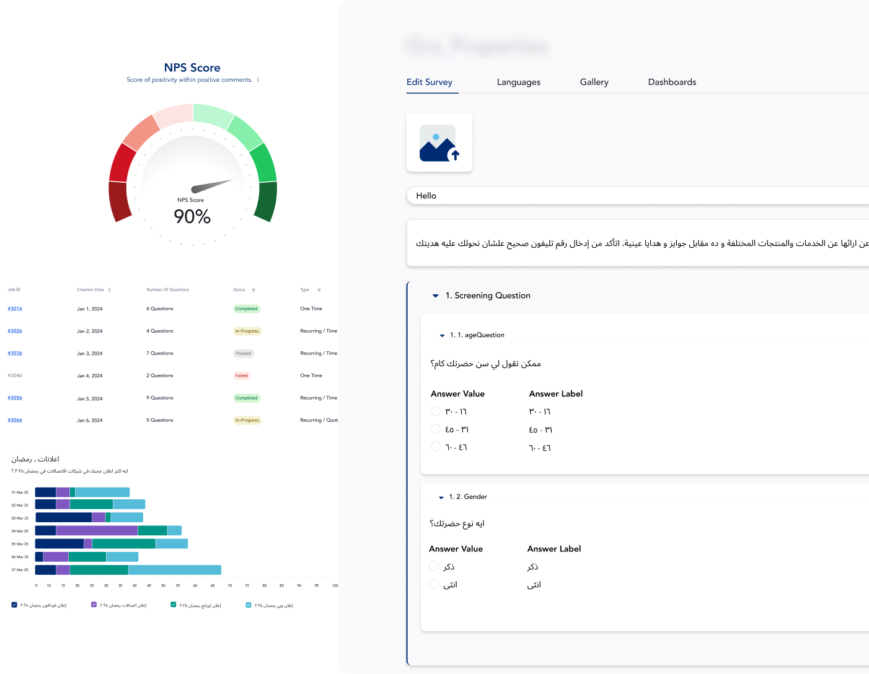Open the Dashboards tab
Image resolution: width=869 pixels, height=674 pixels.
[x=672, y=82]
